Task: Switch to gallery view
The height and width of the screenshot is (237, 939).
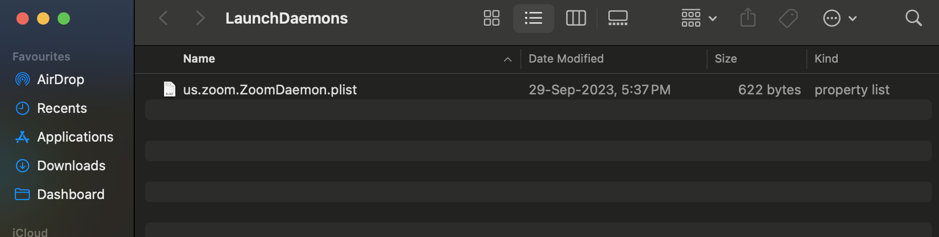Action: coord(618,18)
